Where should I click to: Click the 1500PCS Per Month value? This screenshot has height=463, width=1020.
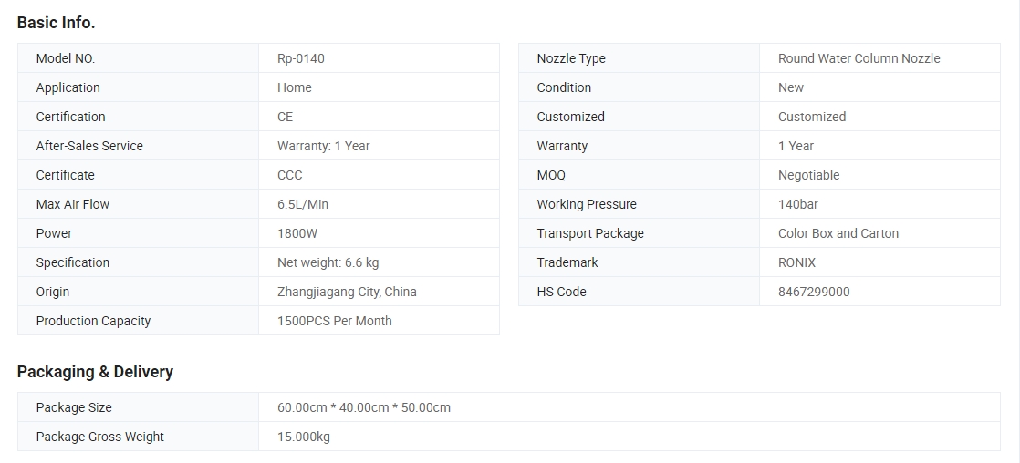(x=334, y=321)
